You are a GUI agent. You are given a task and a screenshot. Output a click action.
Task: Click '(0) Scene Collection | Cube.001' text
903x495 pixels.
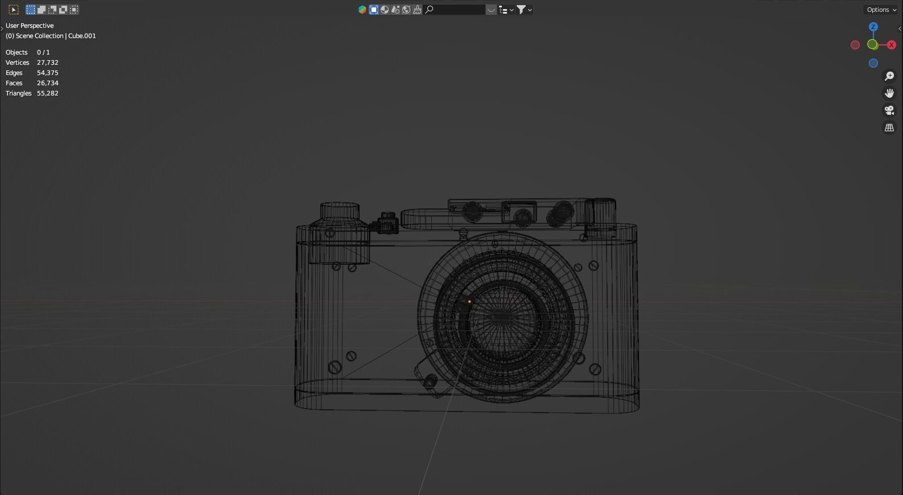pyautogui.click(x=51, y=36)
